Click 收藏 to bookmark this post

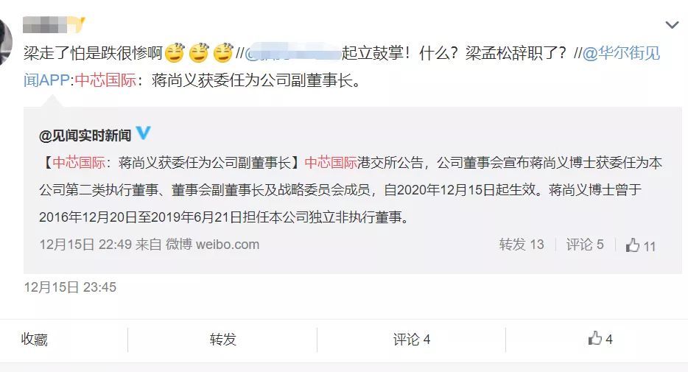[34, 339]
